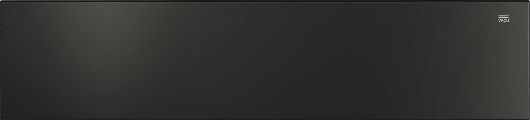Tap the stacked lines symbol

click(x=503, y=17)
